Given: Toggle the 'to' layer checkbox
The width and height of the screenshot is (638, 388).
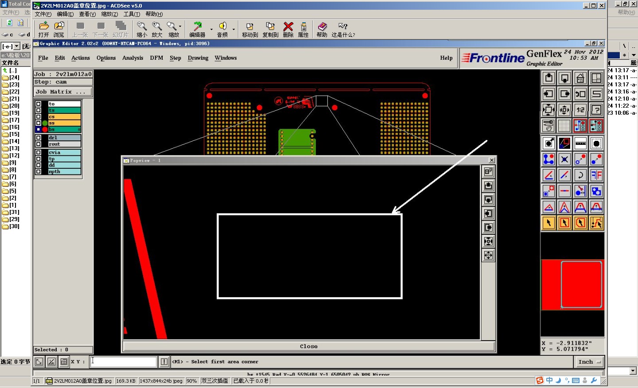Looking at the screenshot, I should tap(39, 104).
